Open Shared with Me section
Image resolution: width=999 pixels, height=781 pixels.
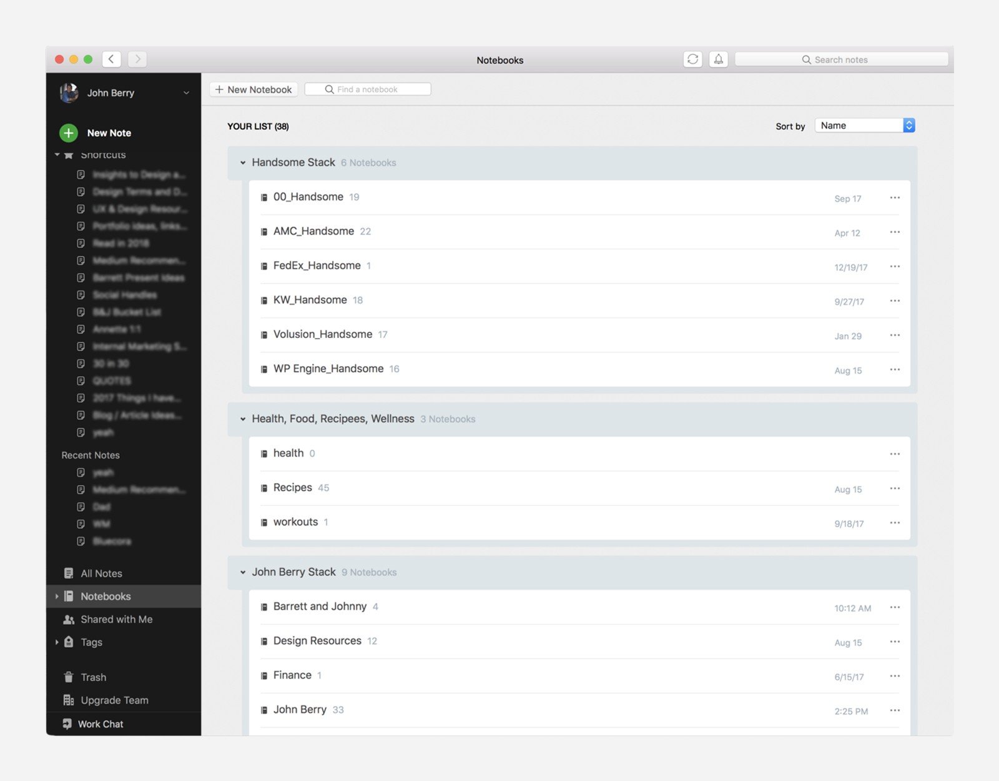(116, 619)
